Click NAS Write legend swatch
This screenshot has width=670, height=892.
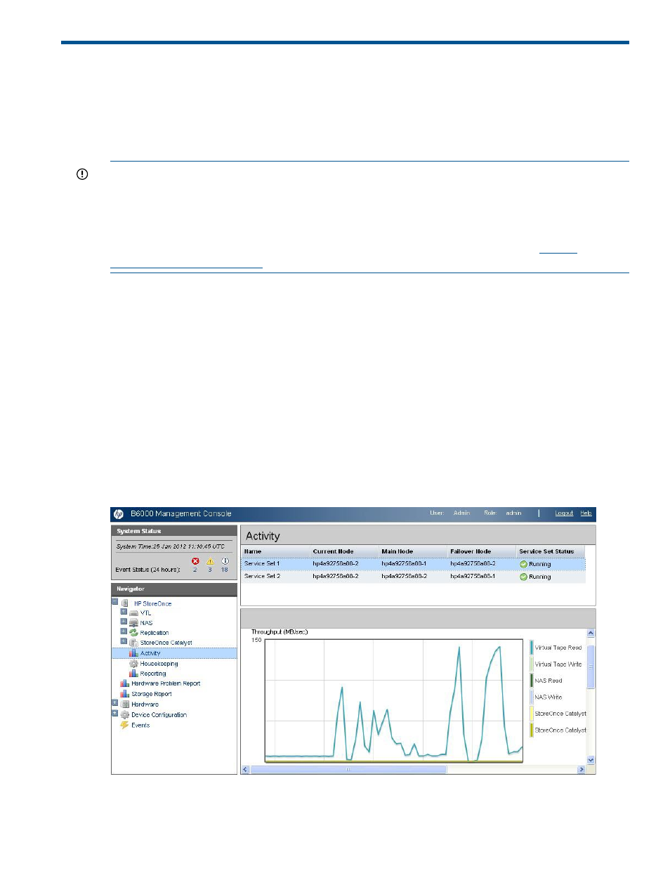tap(532, 697)
